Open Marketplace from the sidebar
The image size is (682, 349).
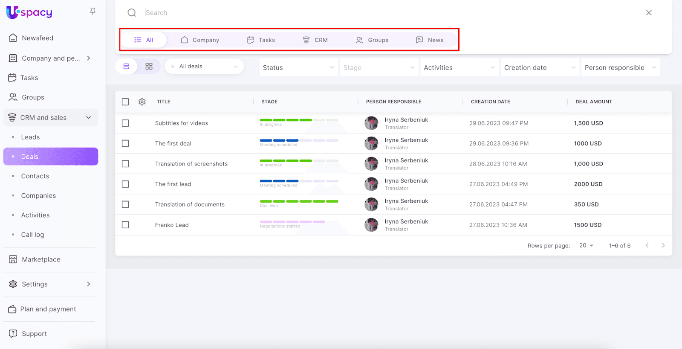[x=41, y=259]
